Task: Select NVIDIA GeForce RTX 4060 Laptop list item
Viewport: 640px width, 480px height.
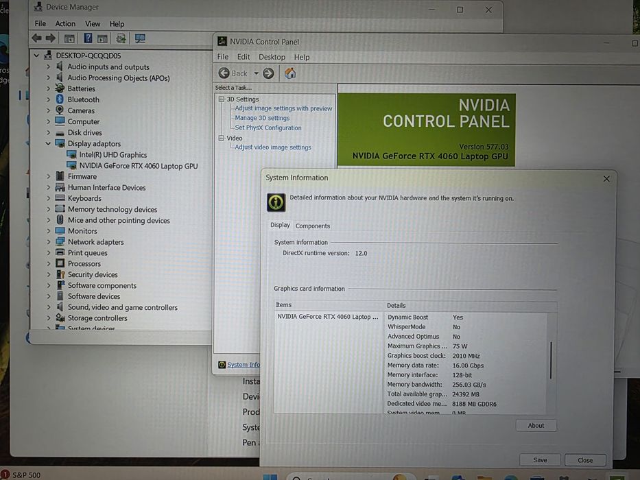Action: [x=328, y=317]
